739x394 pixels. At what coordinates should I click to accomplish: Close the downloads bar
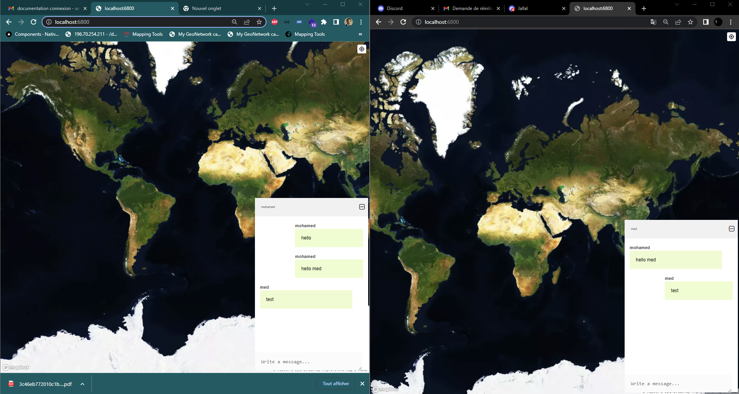(x=362, y=384)
